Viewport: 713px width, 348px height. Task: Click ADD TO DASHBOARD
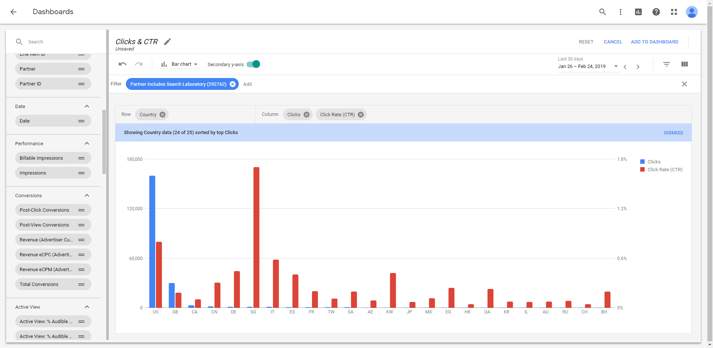(x=654, y=42)
